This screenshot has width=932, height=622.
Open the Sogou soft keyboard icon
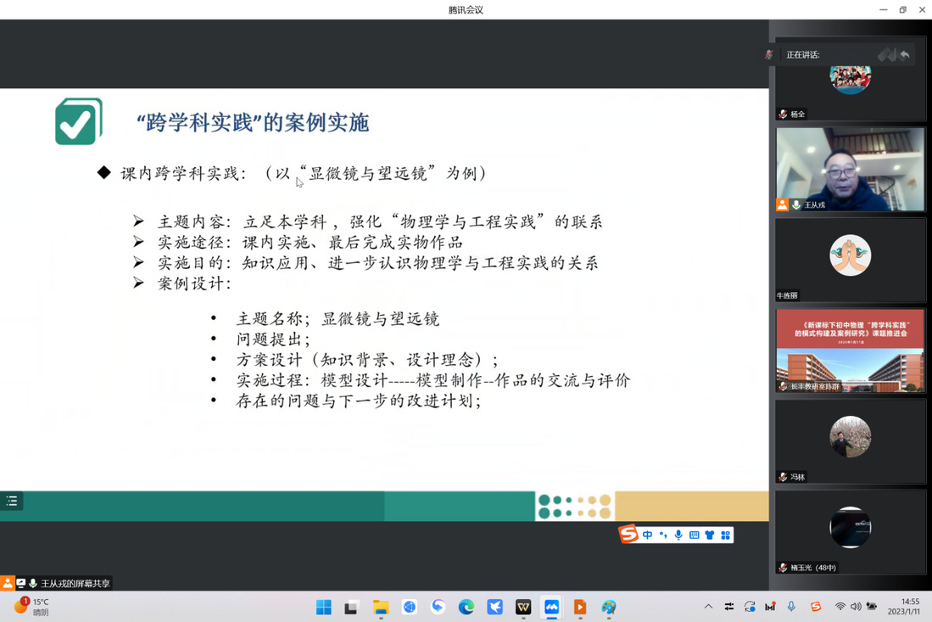(694, 535)
